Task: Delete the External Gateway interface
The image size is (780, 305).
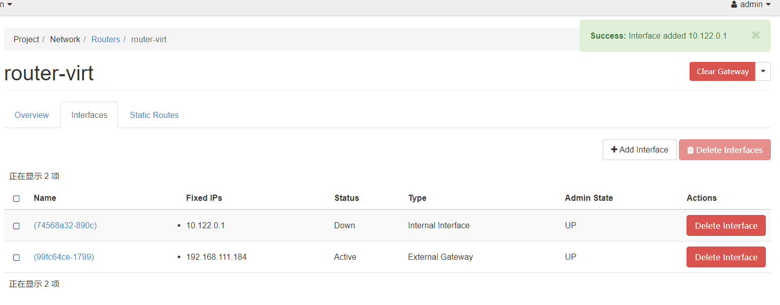Action: click(x=726, y=257)
